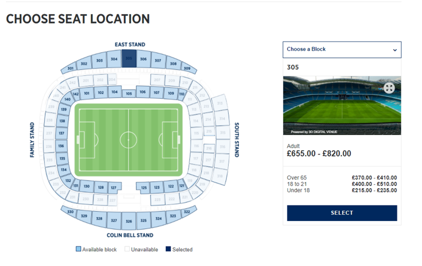The height and width of the screenshot is (266, 422).
Task: Choose block 301 on the seat map
Action: pos(70,68)
